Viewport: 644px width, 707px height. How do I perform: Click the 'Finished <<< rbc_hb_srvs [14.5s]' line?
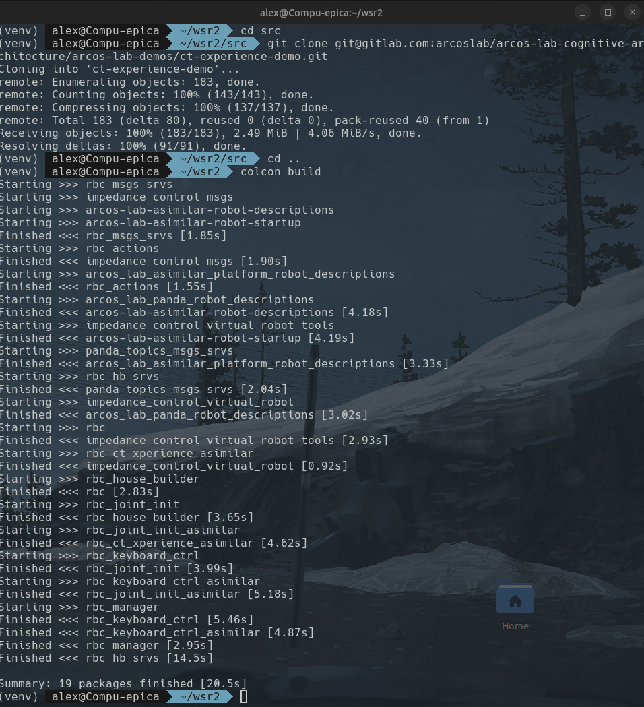(x=106, y=658)
